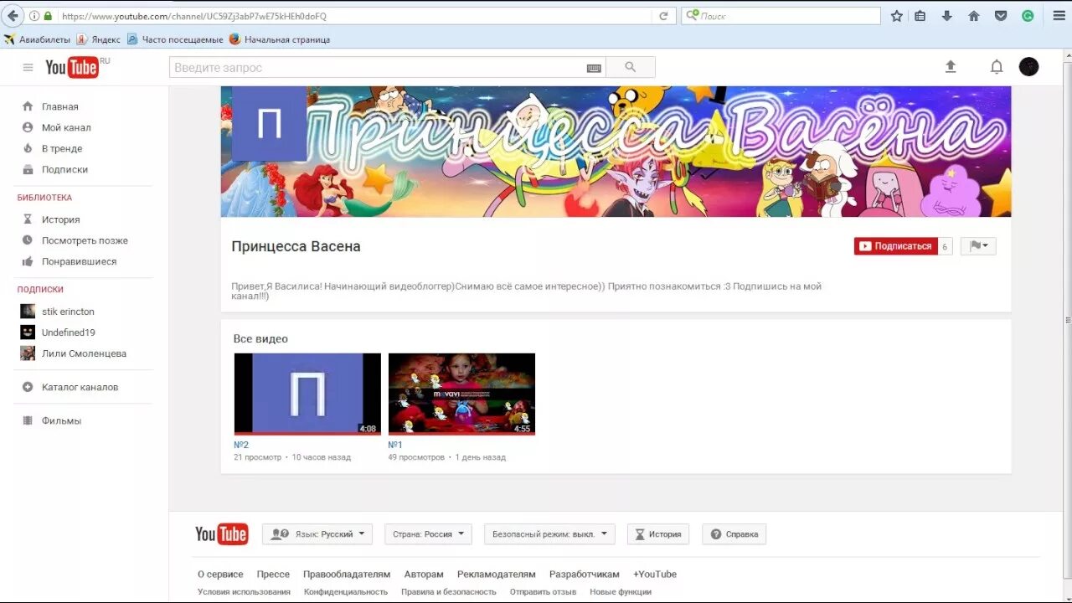The width and height of the screenshot is (1072, 603).
Task: Click the footer История button
Action: pyautogui.click(x=658, y=534)
